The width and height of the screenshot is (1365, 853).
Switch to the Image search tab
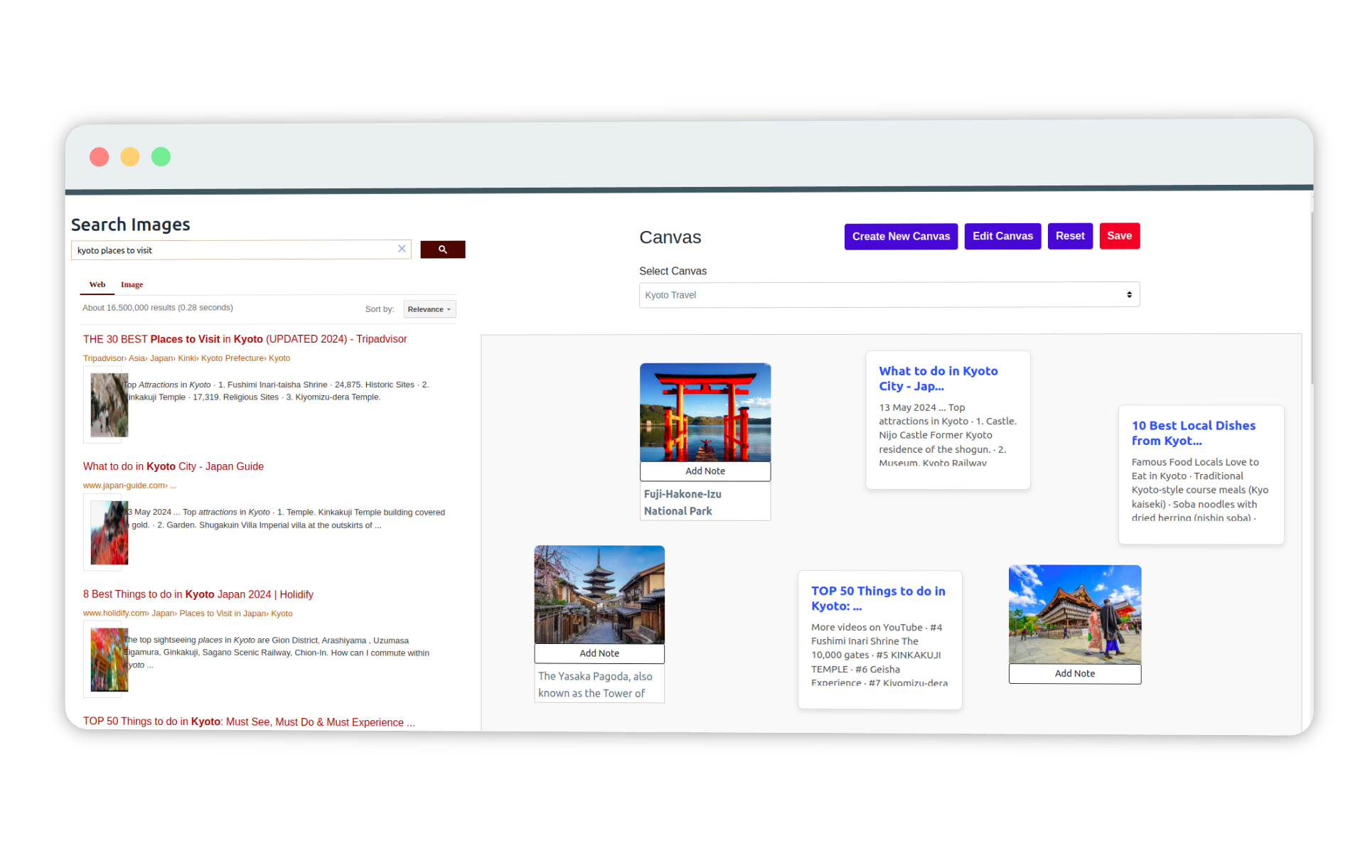[132, 284]
